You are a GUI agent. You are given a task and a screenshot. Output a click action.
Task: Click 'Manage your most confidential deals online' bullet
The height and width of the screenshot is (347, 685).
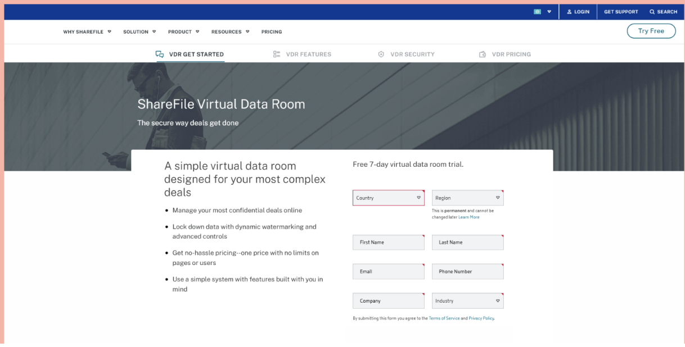click(x=237, y=211)
